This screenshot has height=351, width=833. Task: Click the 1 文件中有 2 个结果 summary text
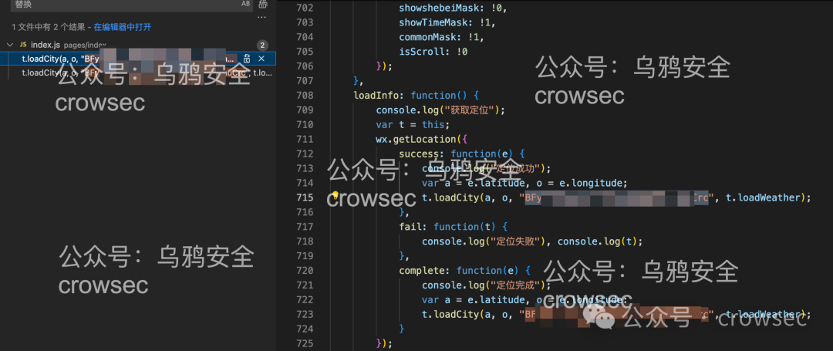coord(49,27)
